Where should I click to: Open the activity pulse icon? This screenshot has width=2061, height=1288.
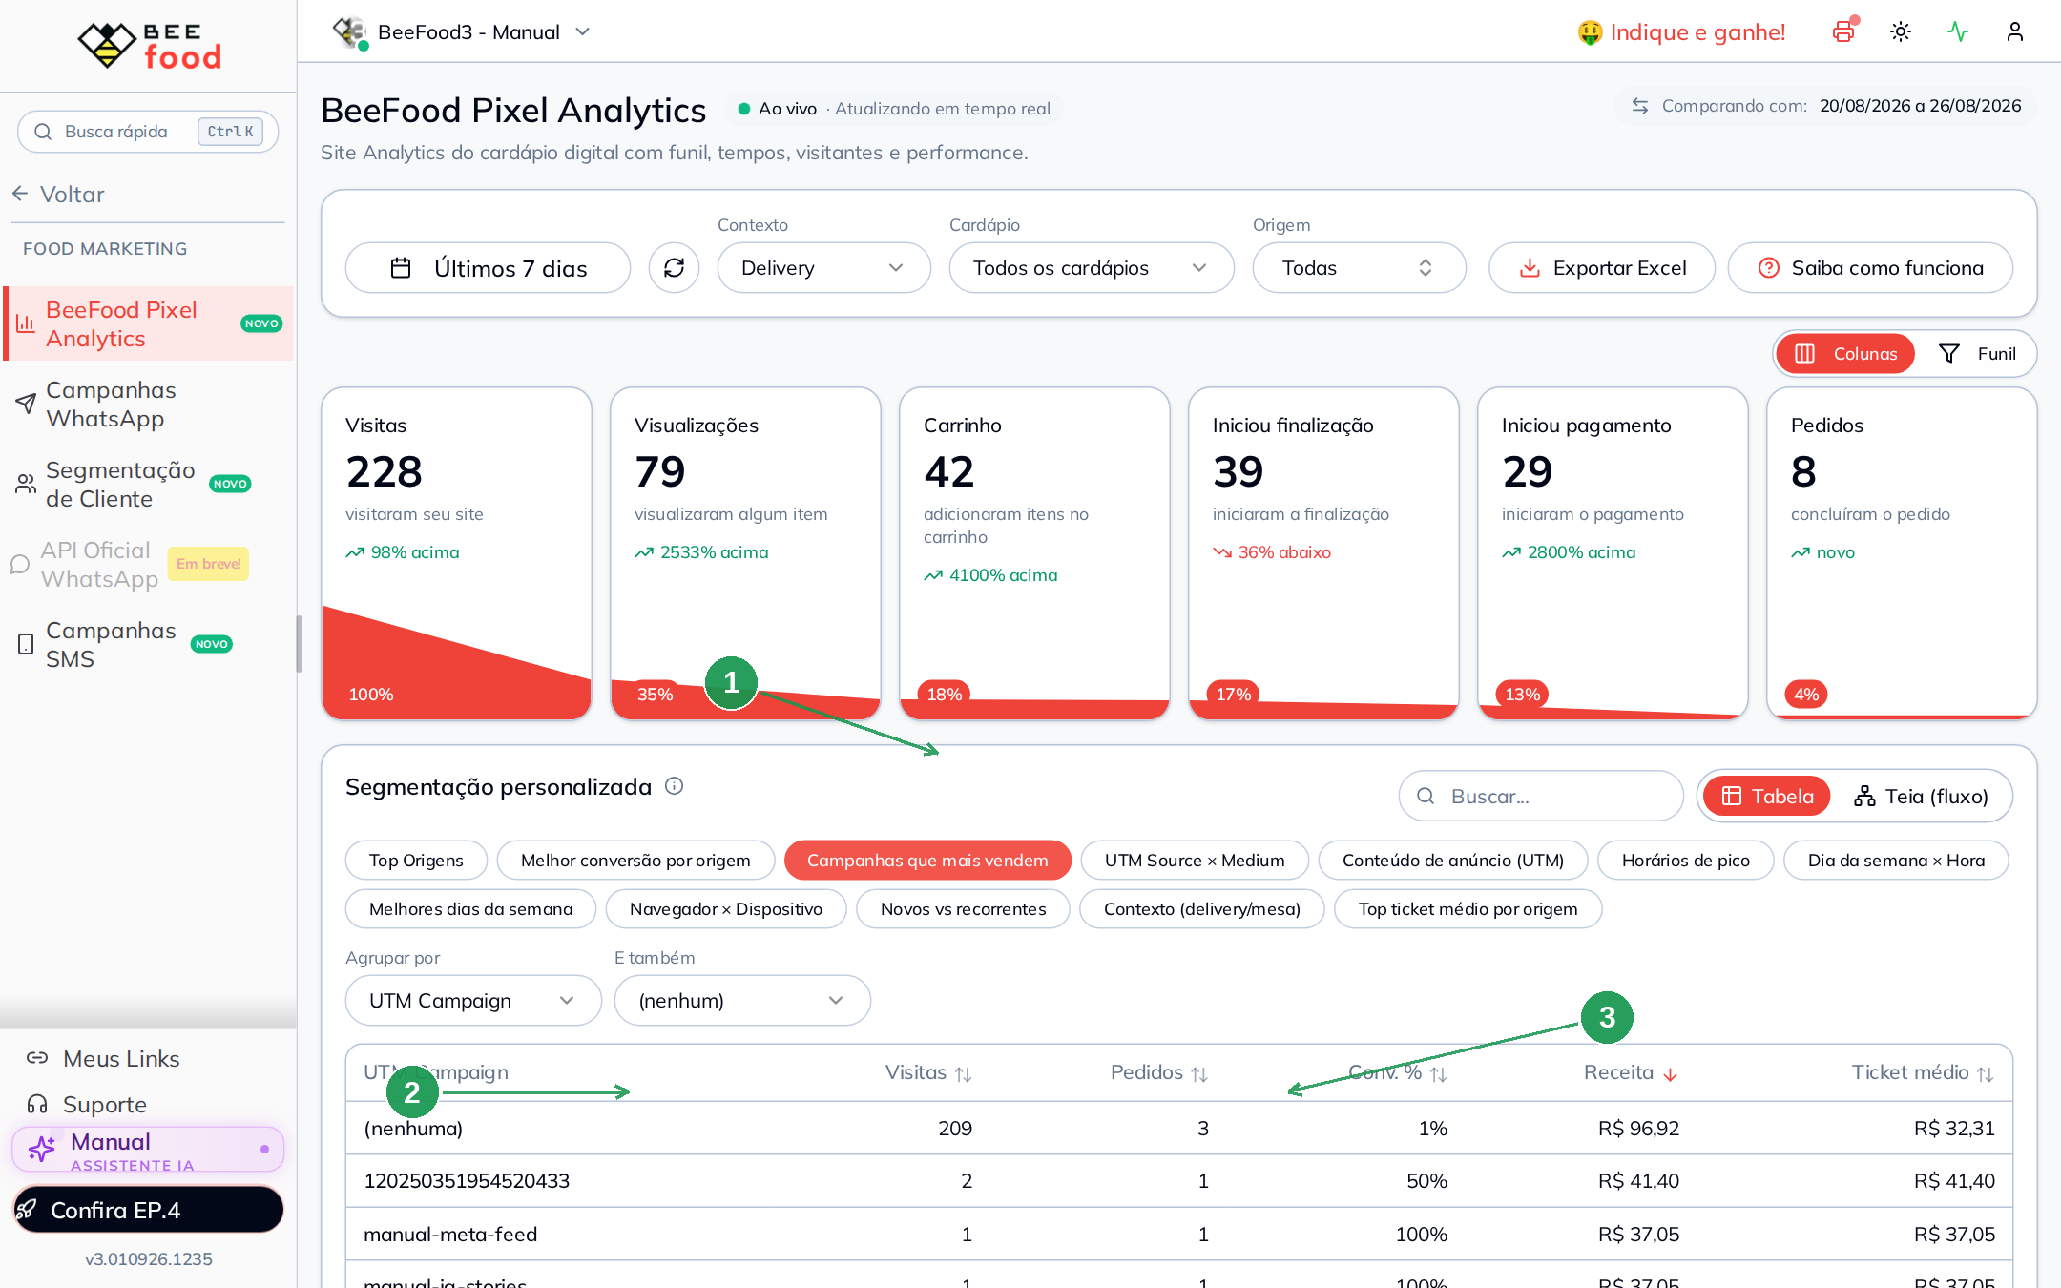1958,31
